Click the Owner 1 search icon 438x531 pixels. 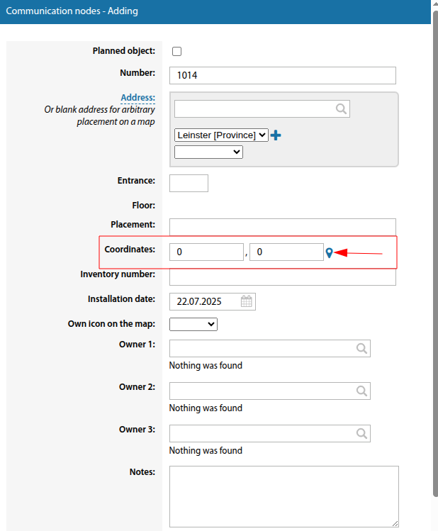361,348
